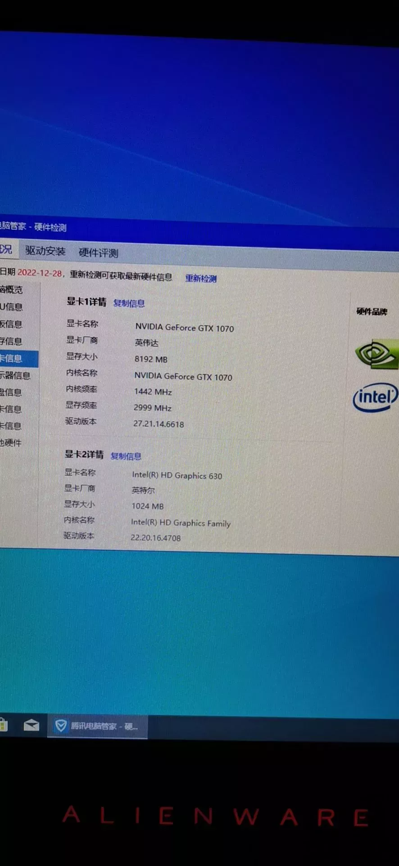The height and width of the screenshot is (866, 399).
Task: Click Intel(R) HD Graphics 630 value
Action: point(177,475)
